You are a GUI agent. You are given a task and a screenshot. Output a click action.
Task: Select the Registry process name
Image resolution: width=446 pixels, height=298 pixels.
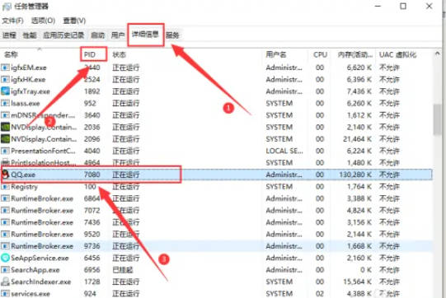tap(24, 187)
